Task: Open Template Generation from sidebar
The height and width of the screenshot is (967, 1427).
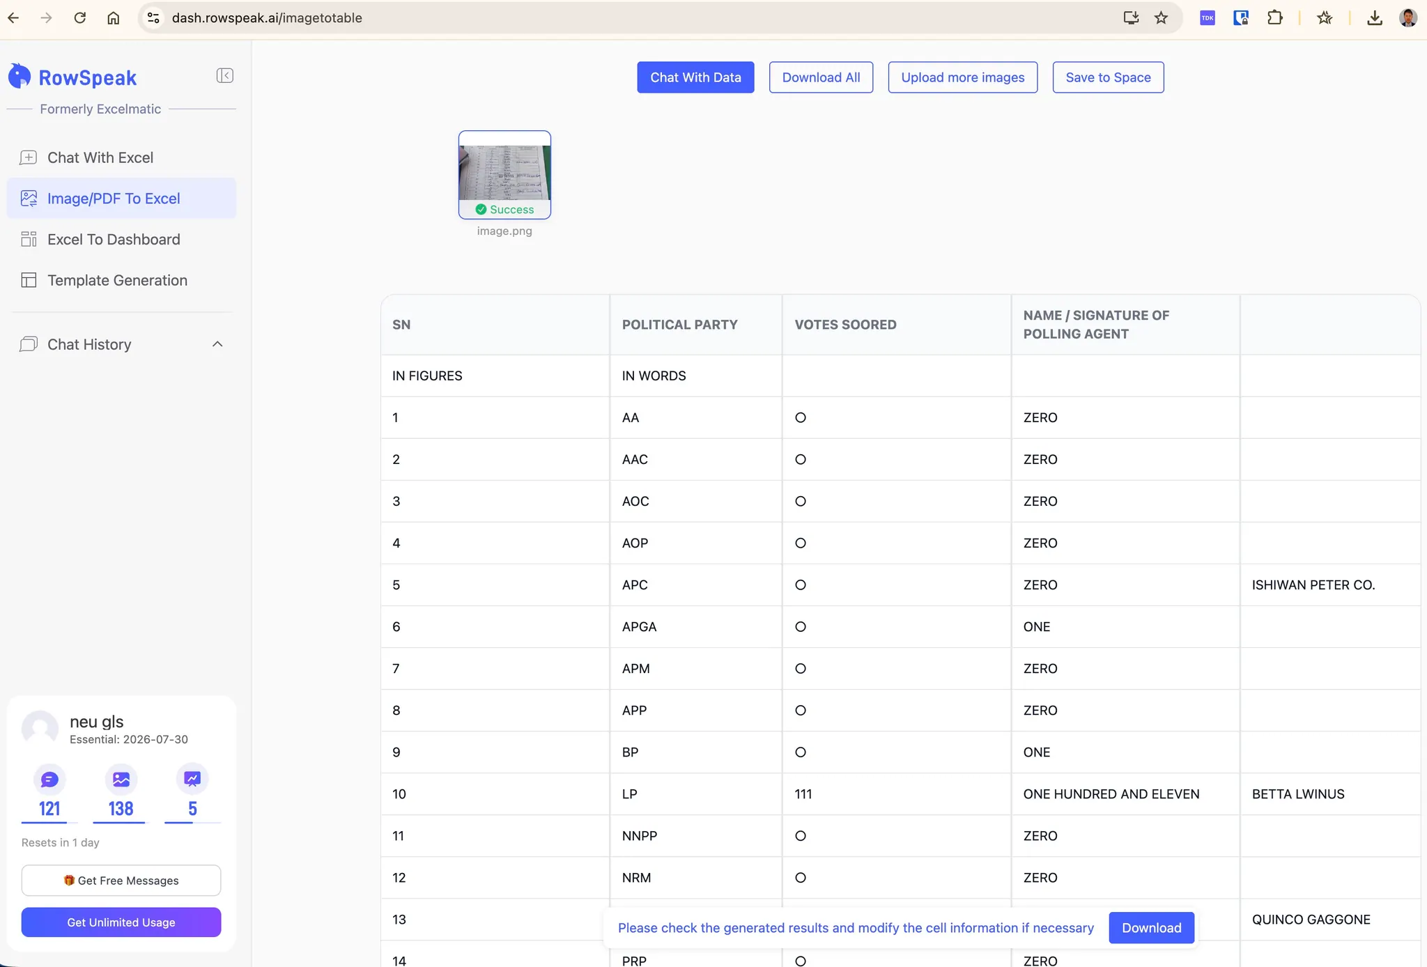Action: click(x=121, y=280)
